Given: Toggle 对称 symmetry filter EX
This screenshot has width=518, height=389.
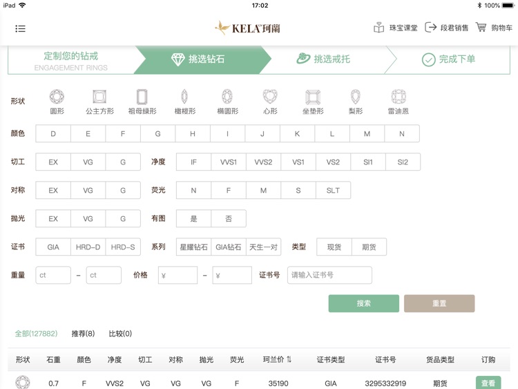Looking at the screenshot, I should point(53,191).
